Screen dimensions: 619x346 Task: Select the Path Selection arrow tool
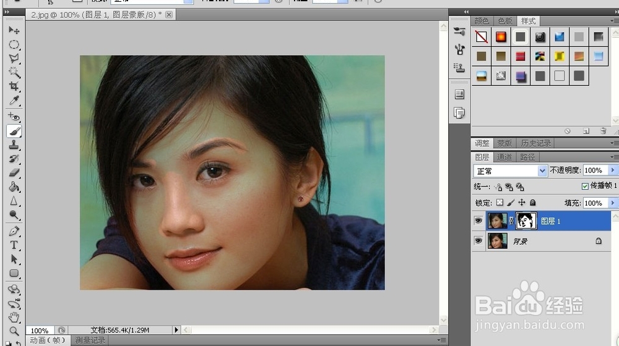[14, 259]
